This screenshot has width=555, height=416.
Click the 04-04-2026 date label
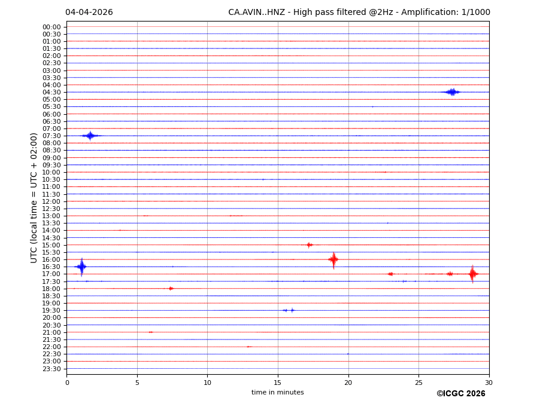pyautogui.click(x=89, y=13)
